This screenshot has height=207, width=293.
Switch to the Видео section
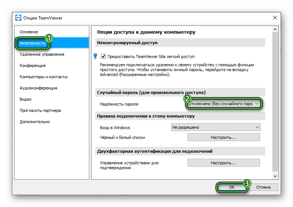click(x=52, y=99)
